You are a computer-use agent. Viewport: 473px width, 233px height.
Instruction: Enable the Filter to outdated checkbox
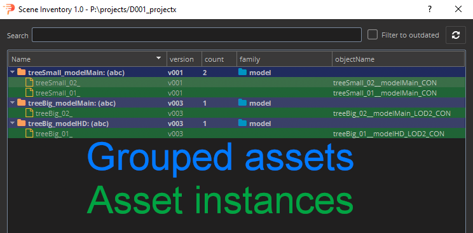tap(373, 35)
